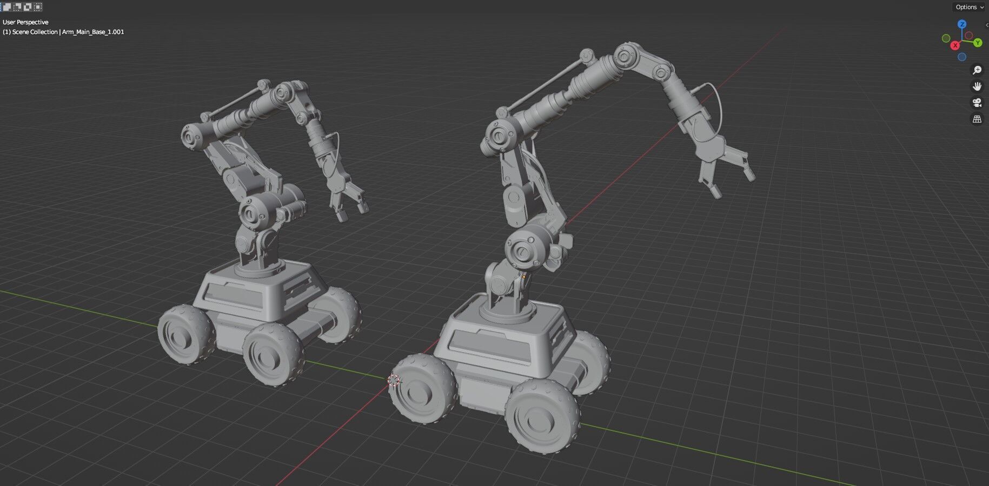
Task: Select the Subtract selection mode icon
Action: (17, 7)
